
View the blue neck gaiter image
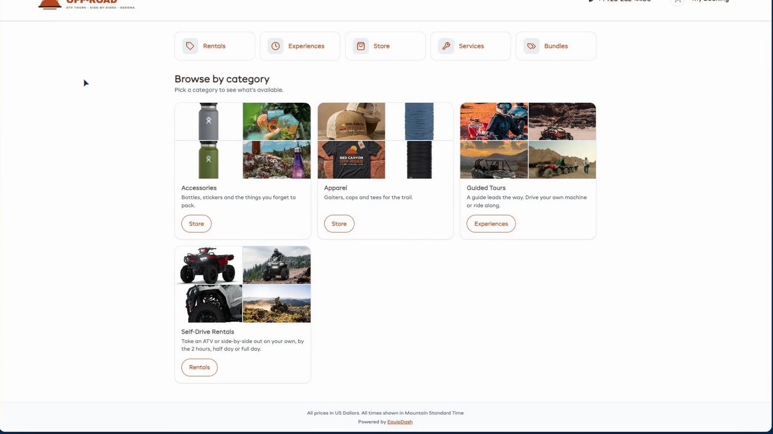click(419, 121)
